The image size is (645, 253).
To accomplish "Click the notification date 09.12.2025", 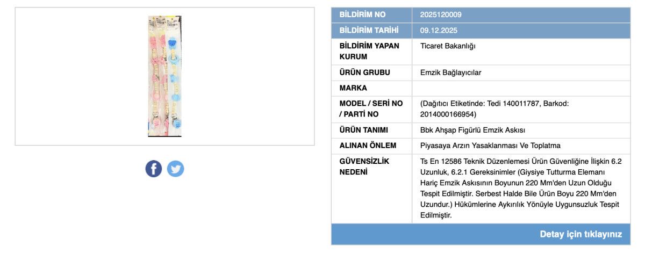I will [439, 30].
